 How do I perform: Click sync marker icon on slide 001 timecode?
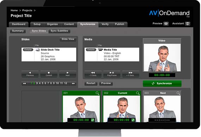point(92,120)
